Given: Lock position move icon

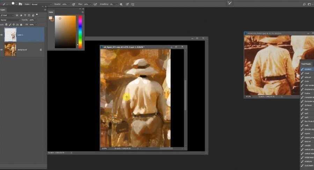Looking at the screenshot, I should coord(14,25).
